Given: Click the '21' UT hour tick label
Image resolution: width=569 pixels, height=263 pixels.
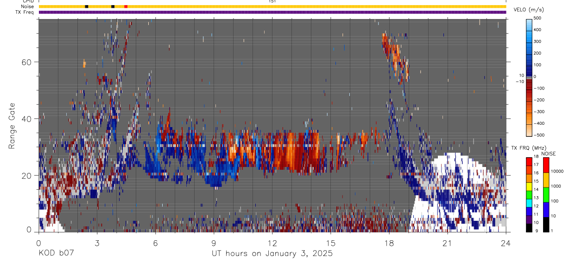Looking at the screenshot, I should [x=447, y=243].
